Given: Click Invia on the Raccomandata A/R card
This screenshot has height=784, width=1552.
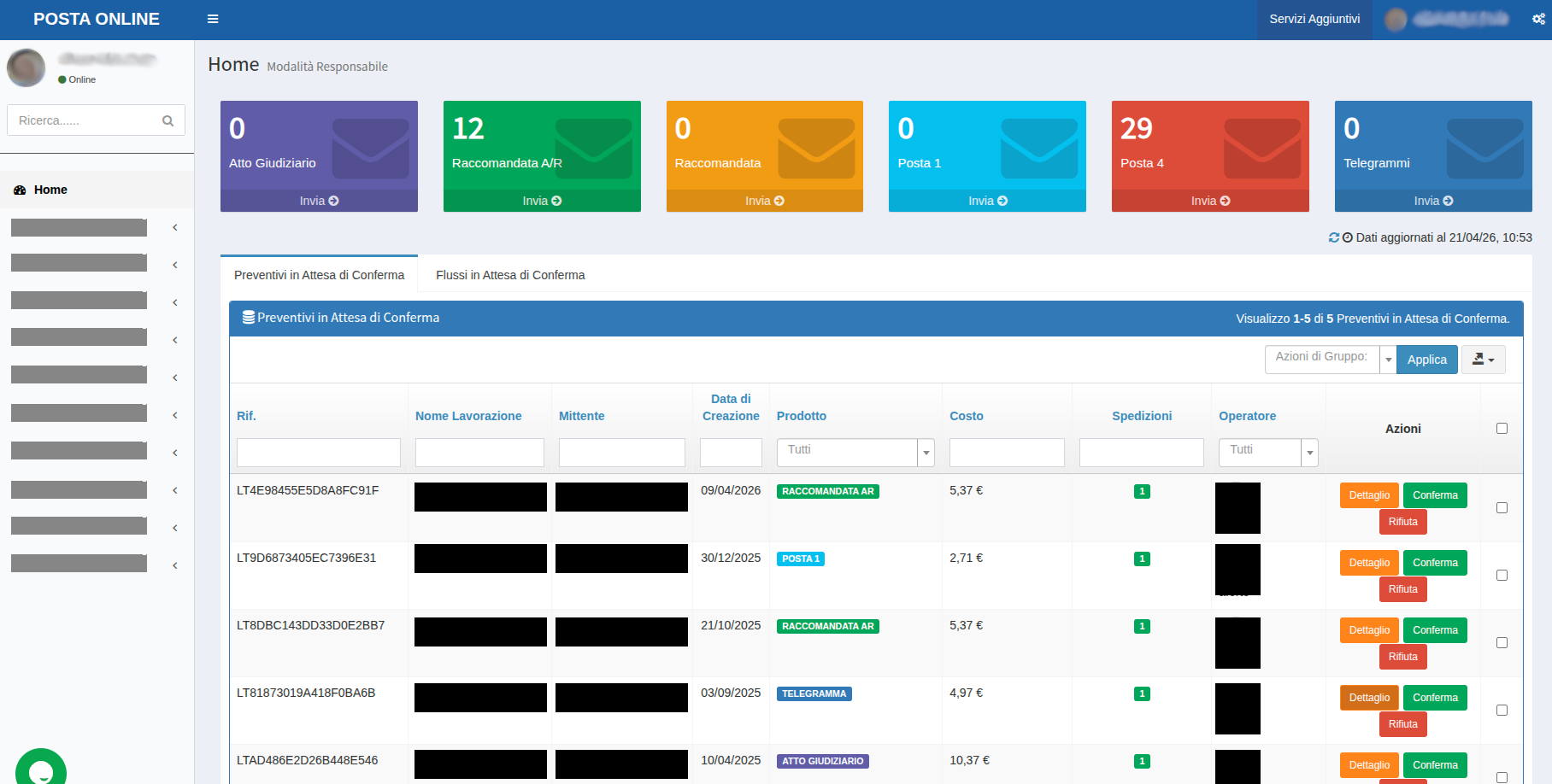Looking at the screenshot, I should click(541, 200).
